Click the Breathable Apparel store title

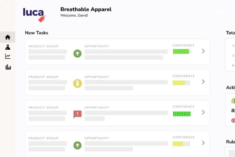click(x=86, y=9)
